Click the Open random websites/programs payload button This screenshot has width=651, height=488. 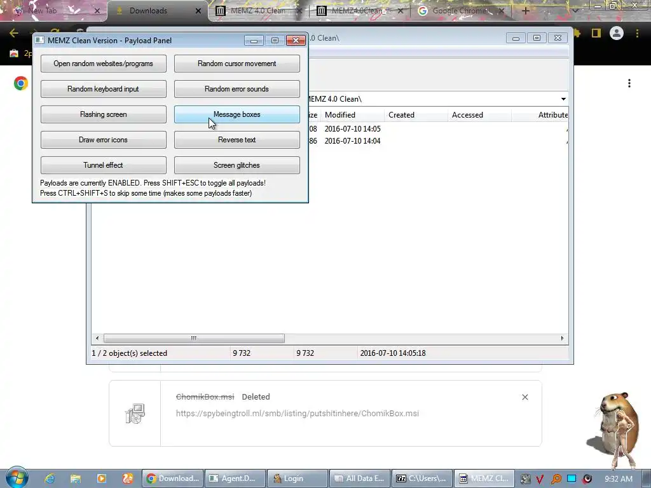click(104, 64)
